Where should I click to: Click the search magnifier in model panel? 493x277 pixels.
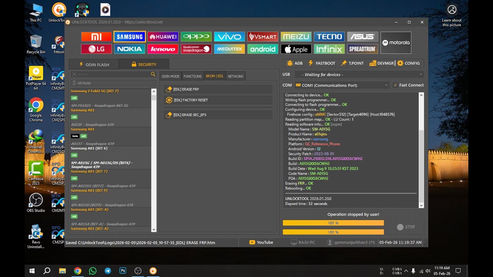point(153,74)
